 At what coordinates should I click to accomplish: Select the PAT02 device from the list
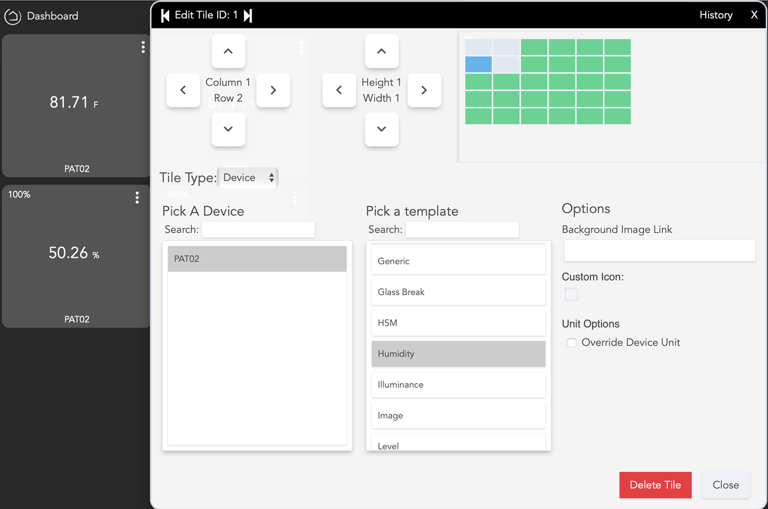[257, 258]
